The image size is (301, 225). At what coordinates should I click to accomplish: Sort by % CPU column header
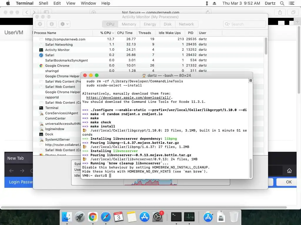click(104, 33)
